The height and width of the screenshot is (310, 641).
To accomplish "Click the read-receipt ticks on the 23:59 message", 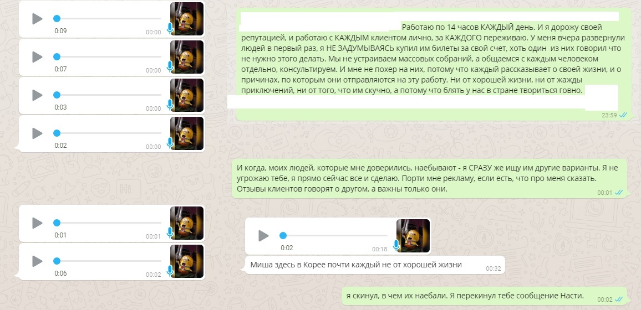I will [623, 115].
